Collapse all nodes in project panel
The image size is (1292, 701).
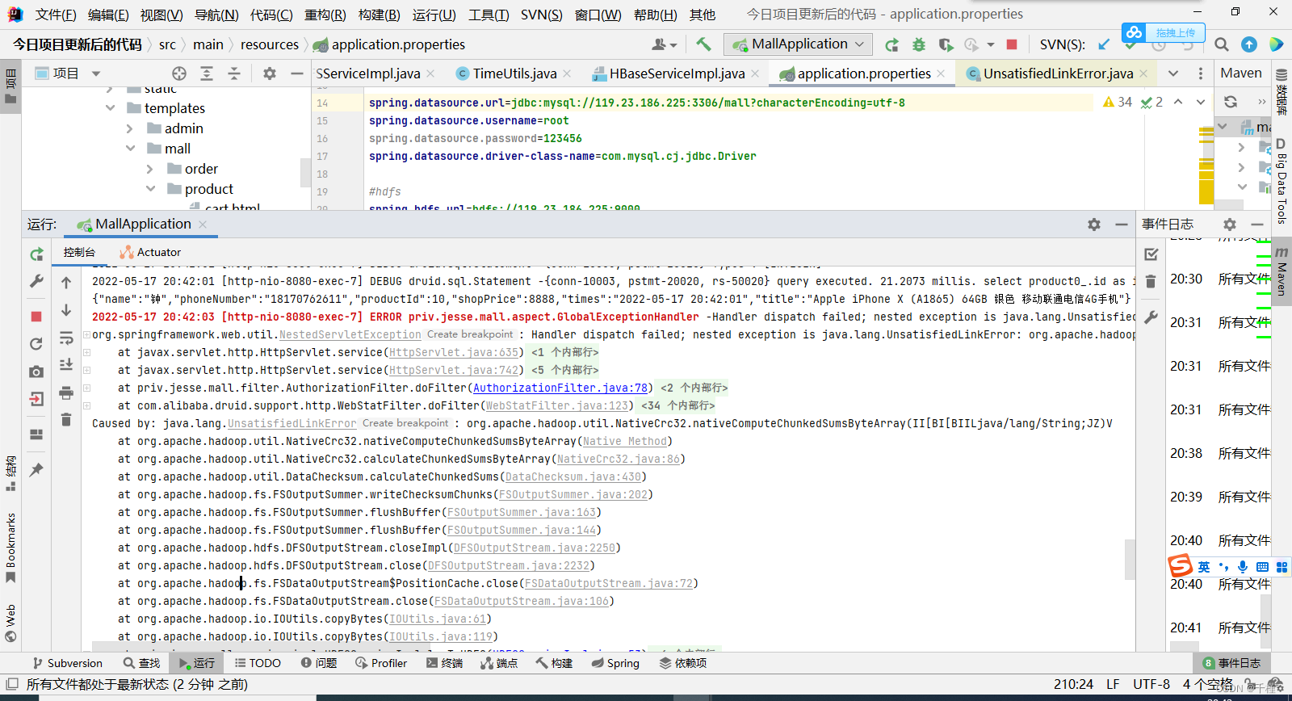click(x=234, y=73)
